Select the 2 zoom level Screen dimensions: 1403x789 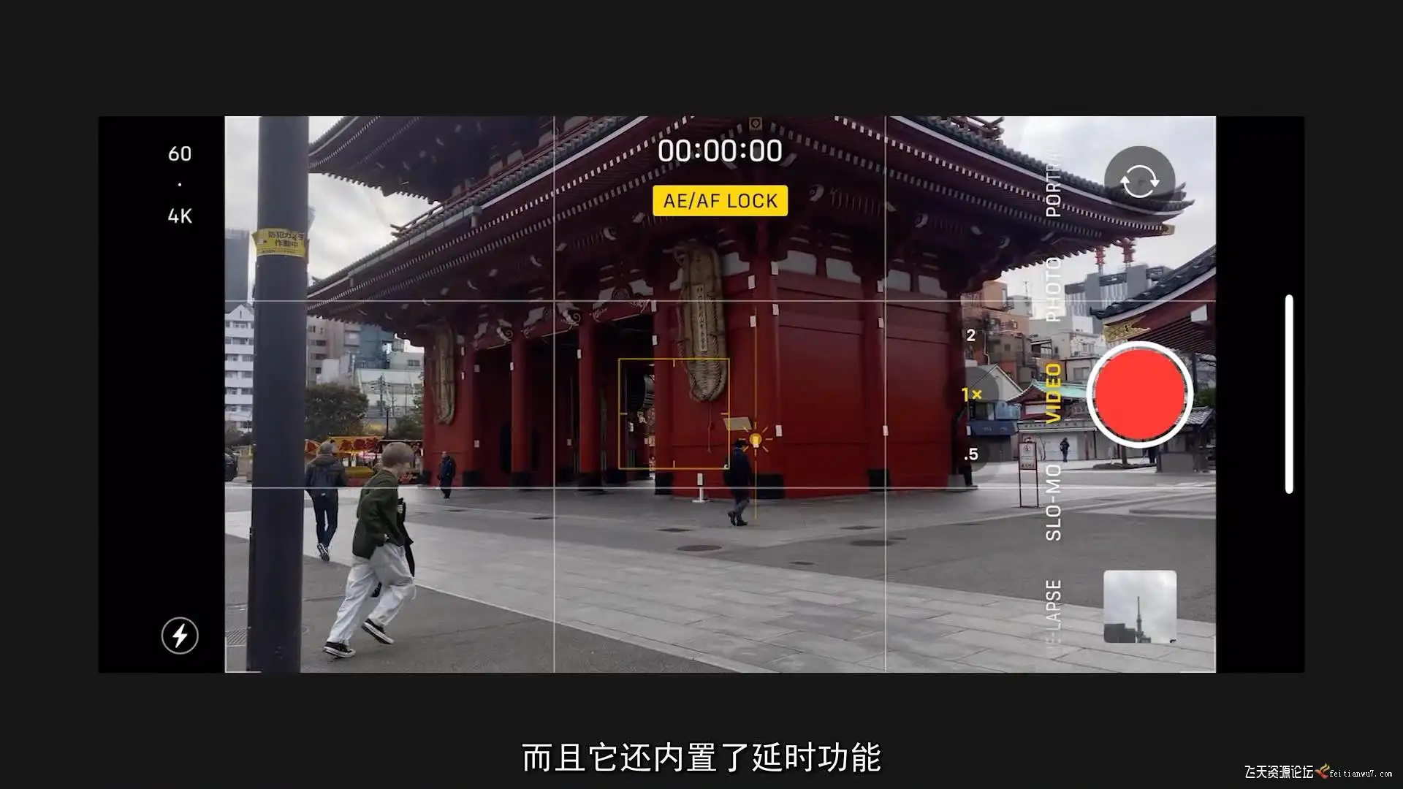970,335
